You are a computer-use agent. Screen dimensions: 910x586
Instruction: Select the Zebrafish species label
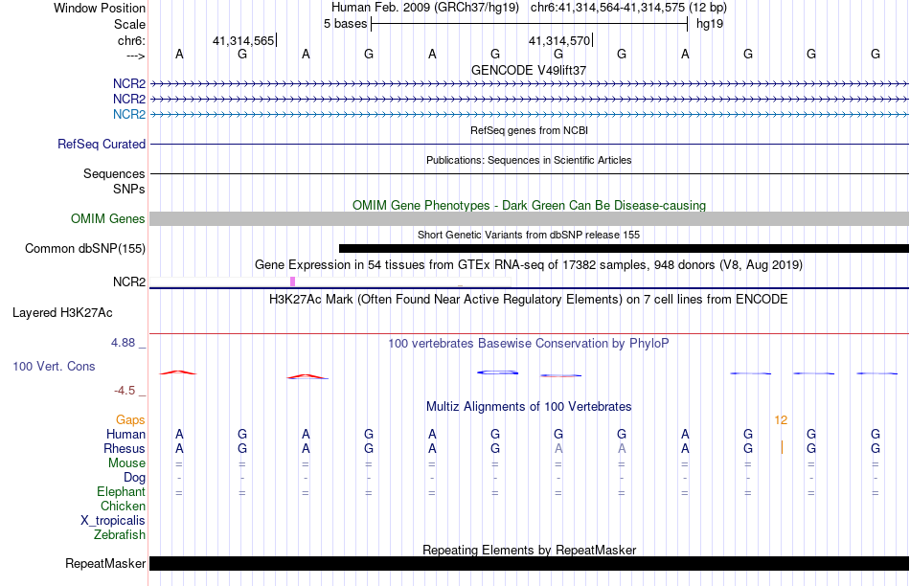tap(120, 534)
